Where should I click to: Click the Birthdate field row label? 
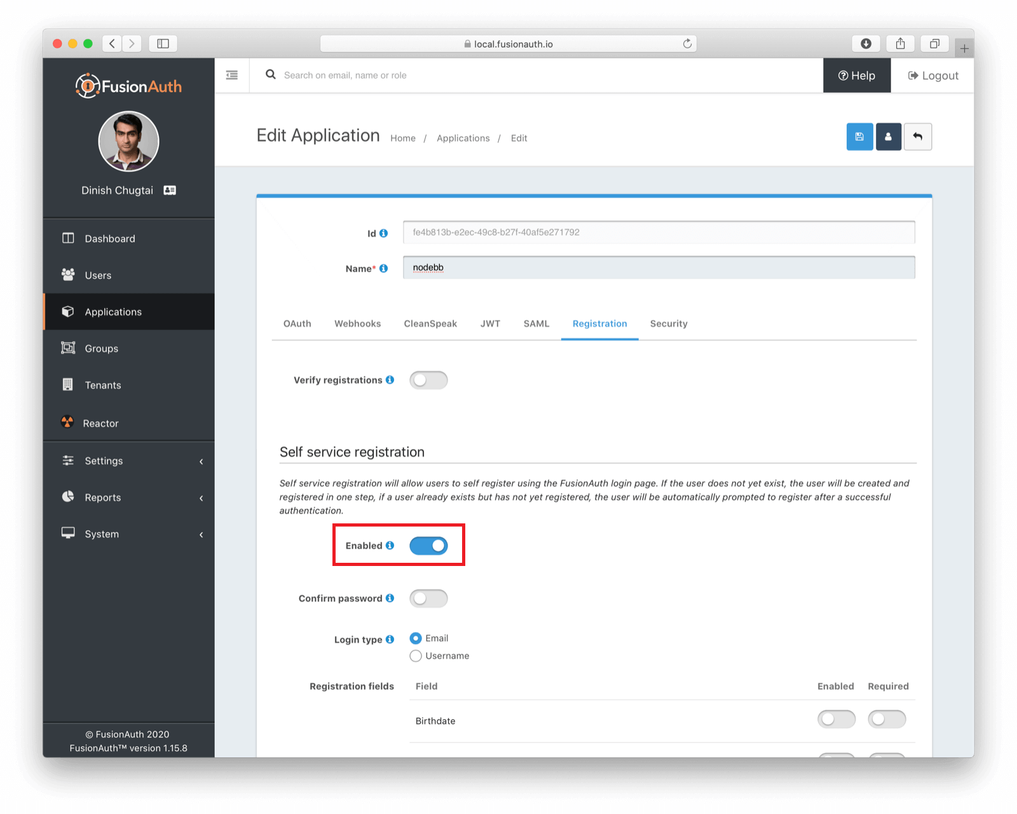435,721
